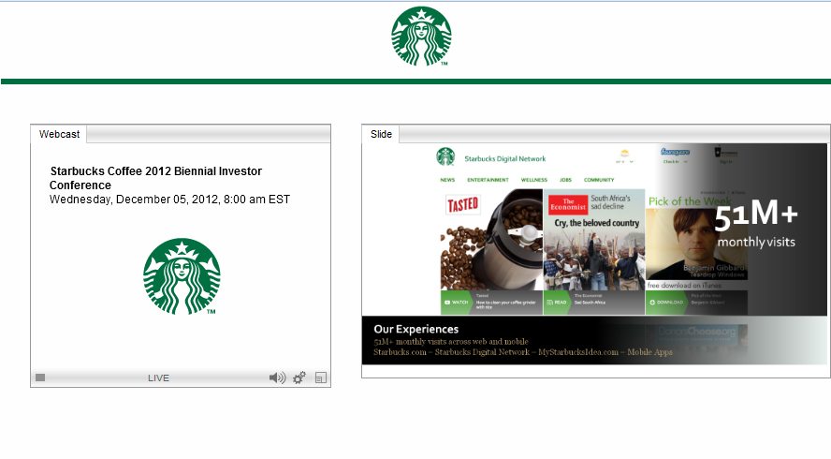Open the webcast settings gear icon
Viewport: 831px width, 459px height.
(299, 378)
